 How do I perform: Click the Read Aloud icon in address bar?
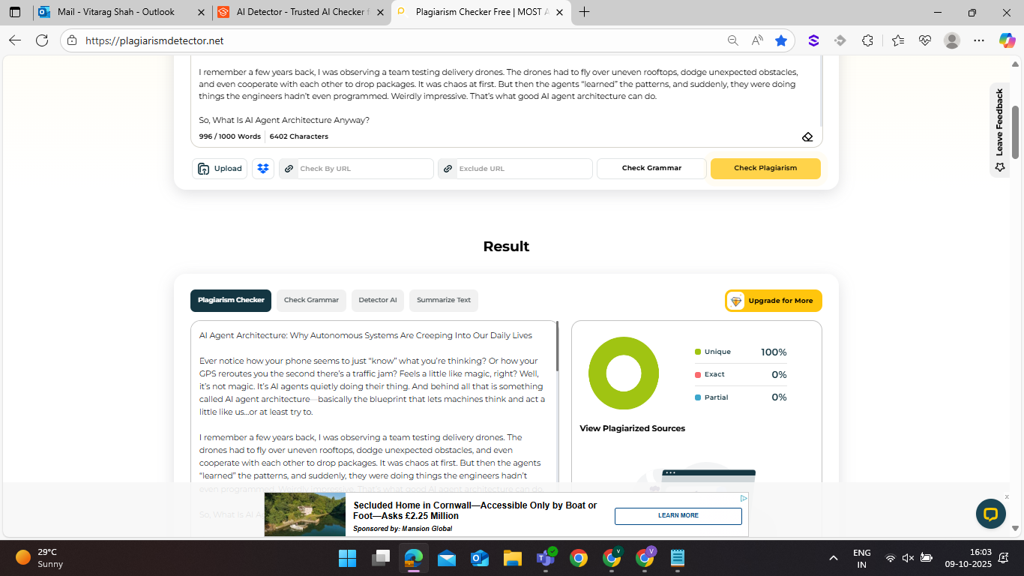tap(757, 40)
